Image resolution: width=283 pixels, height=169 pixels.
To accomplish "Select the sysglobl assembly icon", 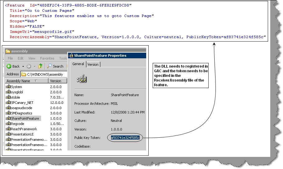I will pyautogui.click(x=8, y=92).
